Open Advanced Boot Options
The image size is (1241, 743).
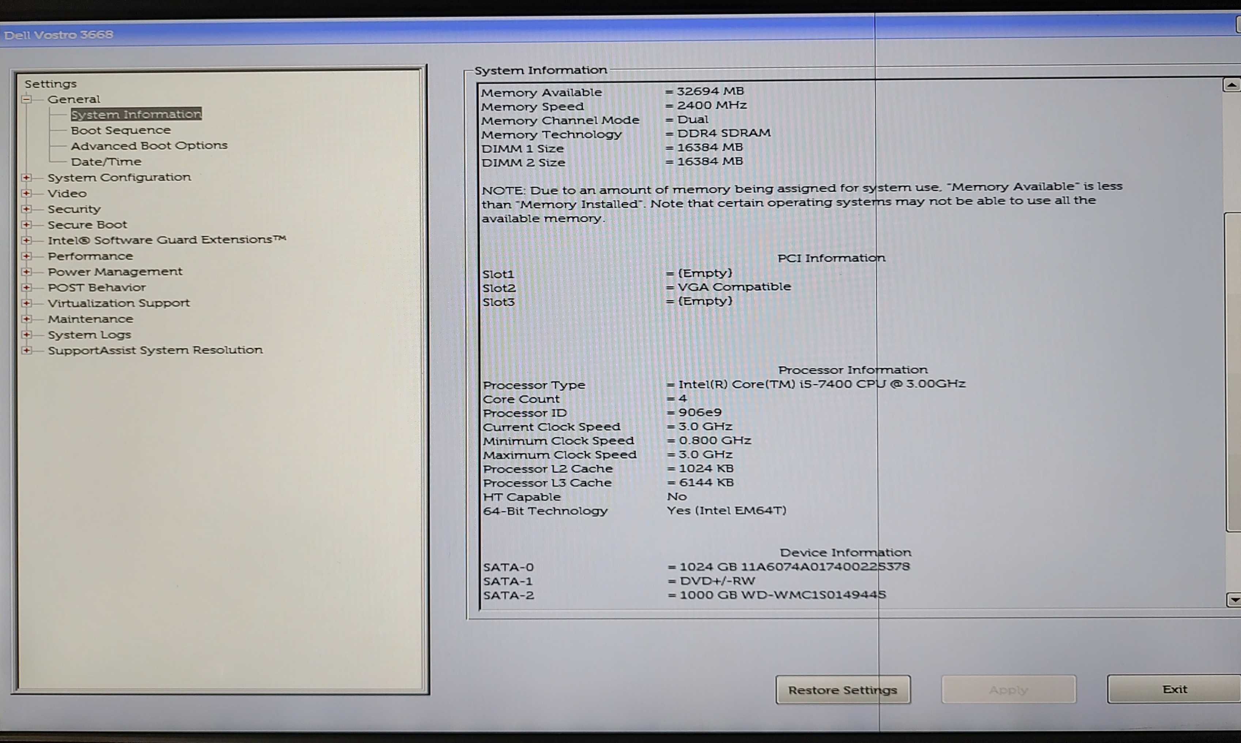coord(149,146)
